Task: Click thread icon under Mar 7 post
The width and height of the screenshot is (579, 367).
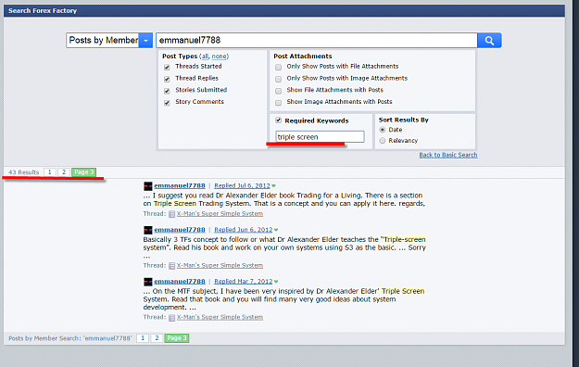Action: (171, 318)
